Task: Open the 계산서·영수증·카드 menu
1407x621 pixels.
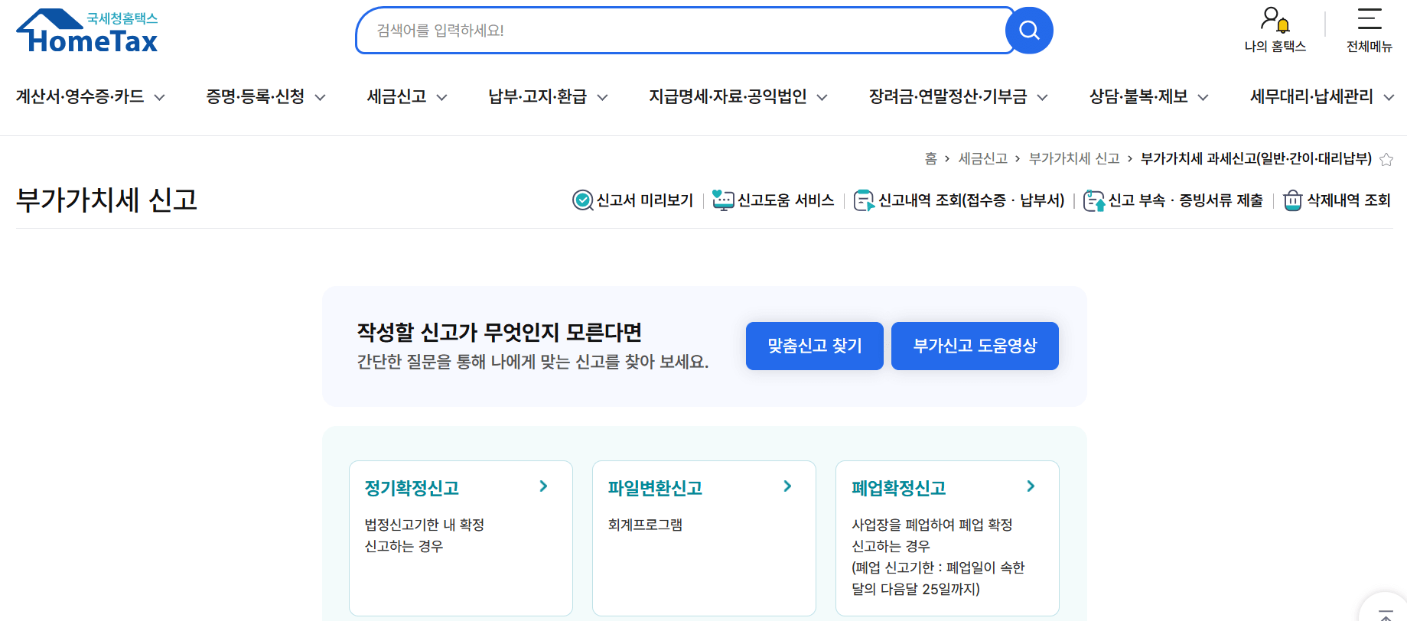Action: pos(80,96)
